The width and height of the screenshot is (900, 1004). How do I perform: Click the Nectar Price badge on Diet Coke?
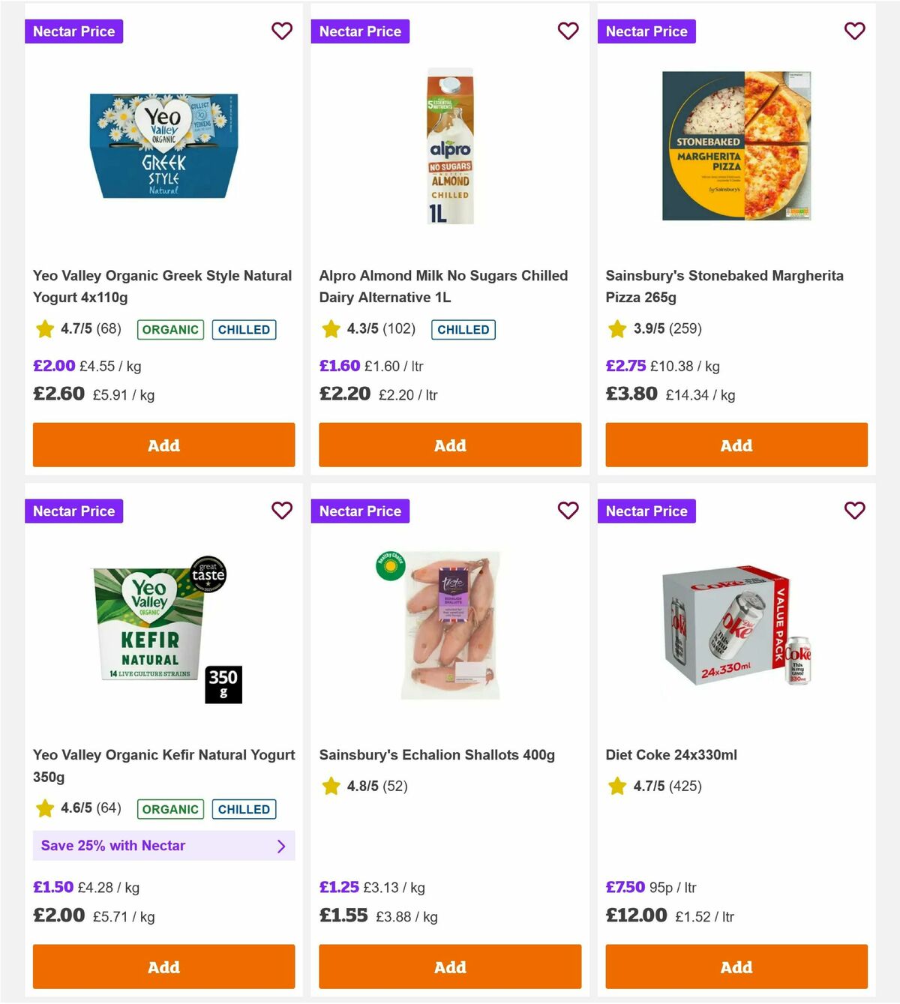pos(646,511)
